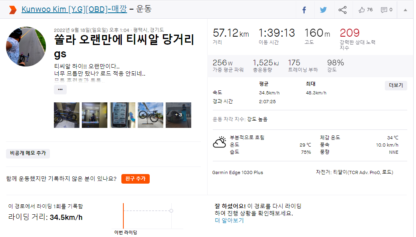Open athlete profile photo
This screenshot has width=416, height=237.
click(26, 47)
